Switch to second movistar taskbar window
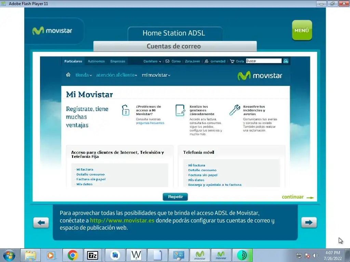 221,255
